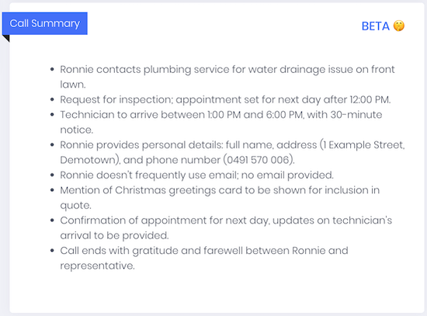Select the bullet about water drainage on front lawn
This screenshot has height=316, width=427.
(227, 77)
